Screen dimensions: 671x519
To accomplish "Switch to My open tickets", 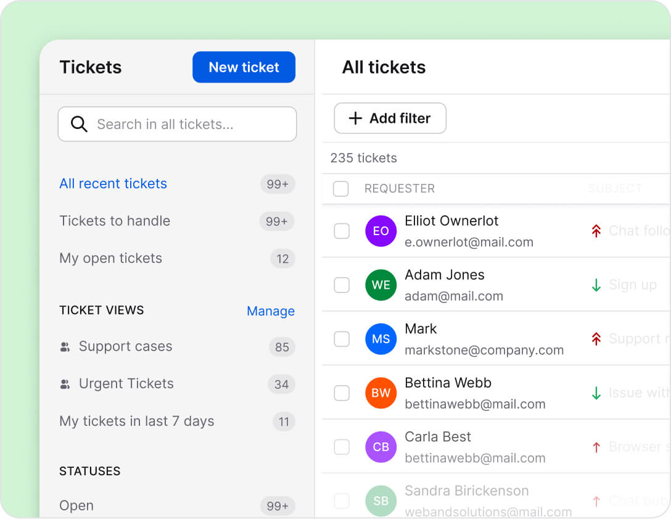I will point(110,258).
